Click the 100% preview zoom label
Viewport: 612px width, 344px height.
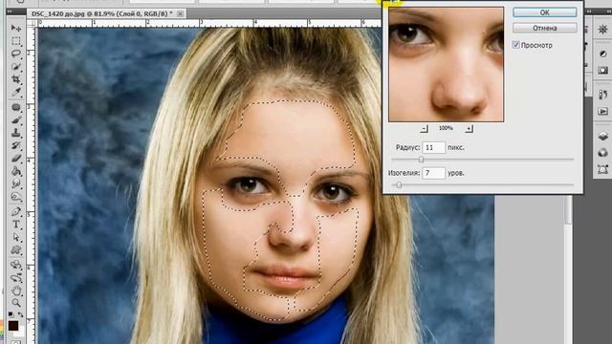click(x=446, y=128)
